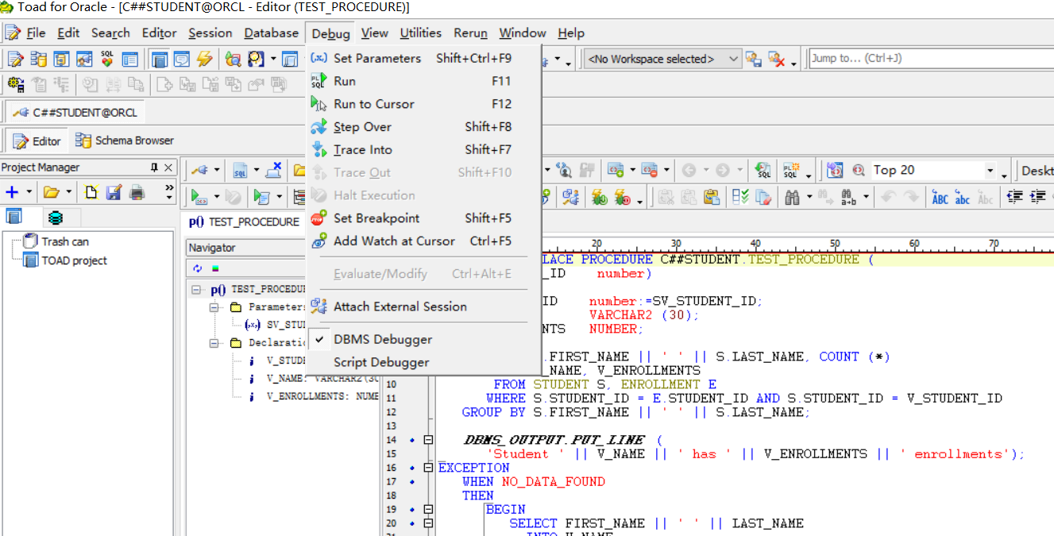
Task: Open the Session menu
Action: [x=210, y=33]
